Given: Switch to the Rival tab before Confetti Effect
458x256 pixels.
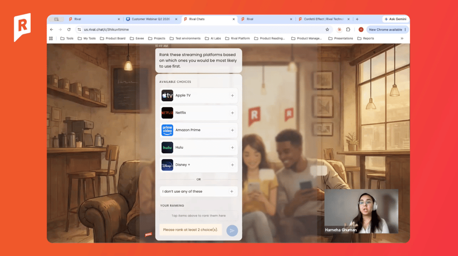Looking at the screenshot, I should tap(266, 19).
